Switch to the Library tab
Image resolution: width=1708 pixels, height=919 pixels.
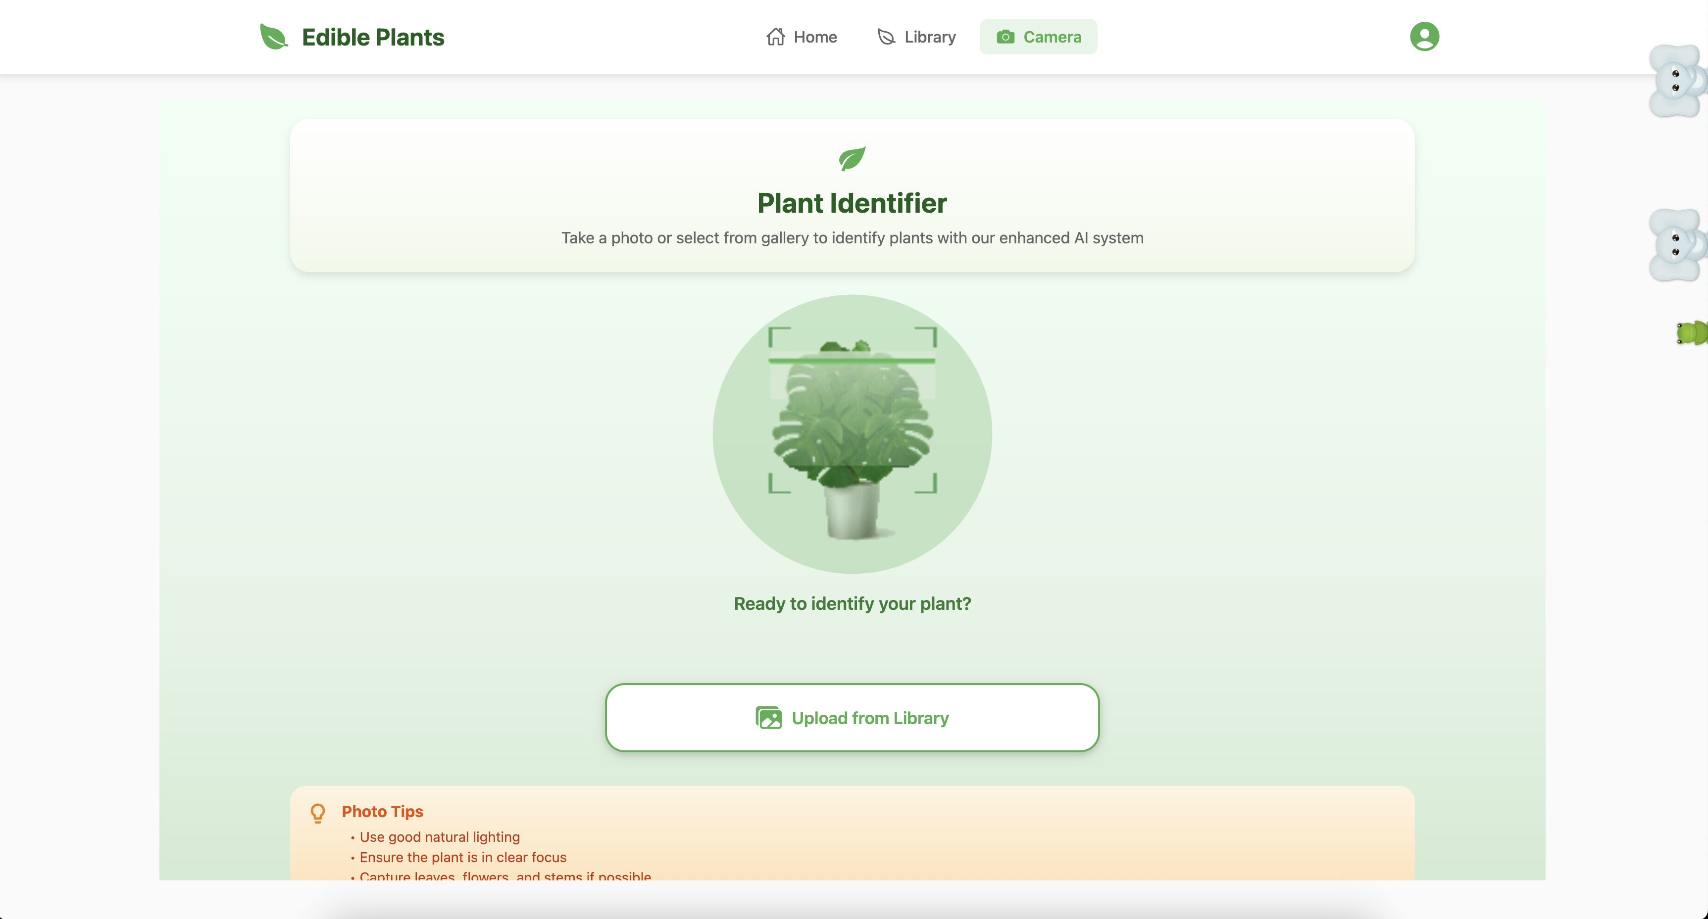tap(930, 37)
